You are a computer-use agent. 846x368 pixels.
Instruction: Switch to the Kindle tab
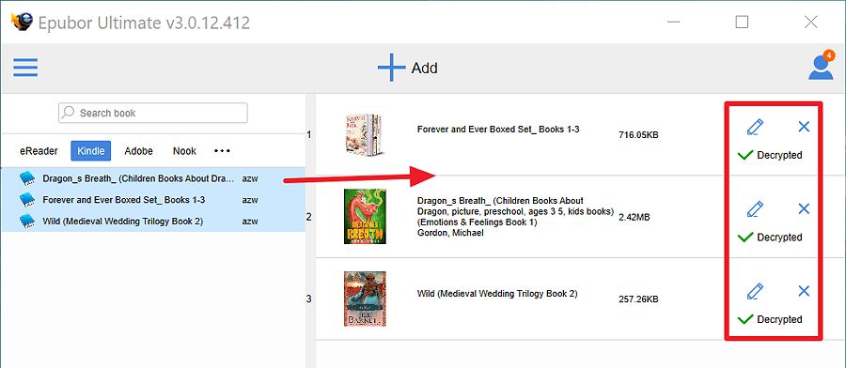(90, 151)
